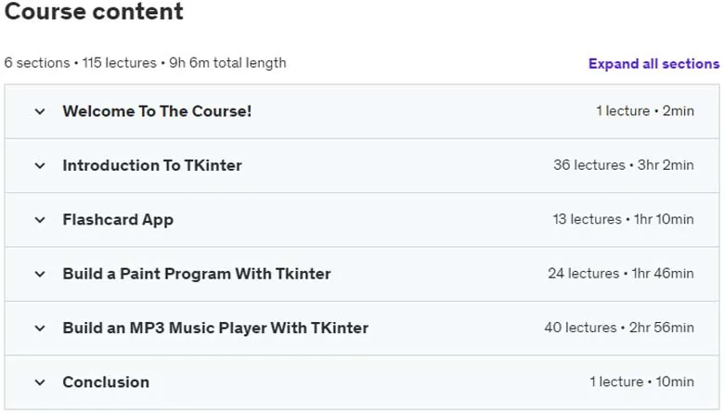Image resolution: width=724 pixels, height=413 pixels.
Task: Expand the Welcome To The Course chevron
Action: coord(40,111)
